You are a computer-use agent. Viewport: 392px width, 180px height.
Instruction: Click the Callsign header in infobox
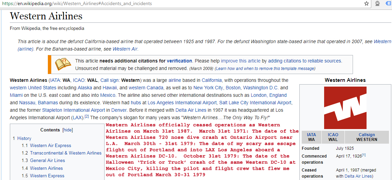point(367,135)
